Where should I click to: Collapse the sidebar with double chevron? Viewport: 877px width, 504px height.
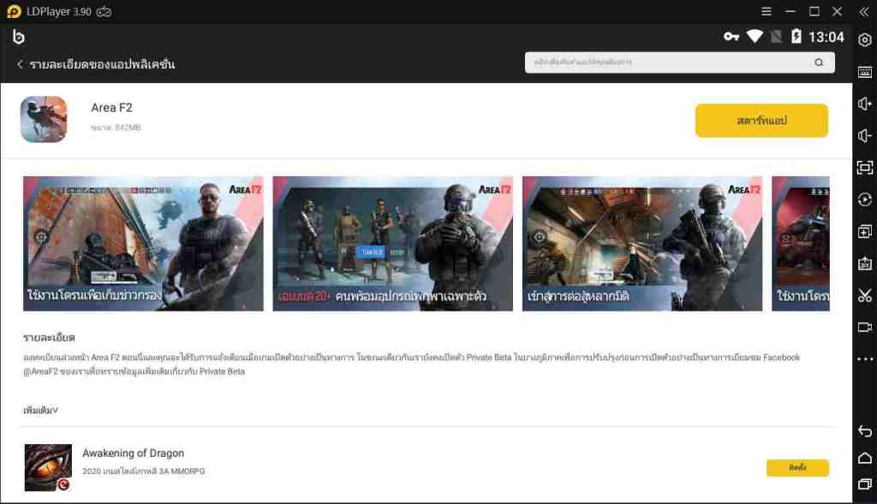point(864,11)
